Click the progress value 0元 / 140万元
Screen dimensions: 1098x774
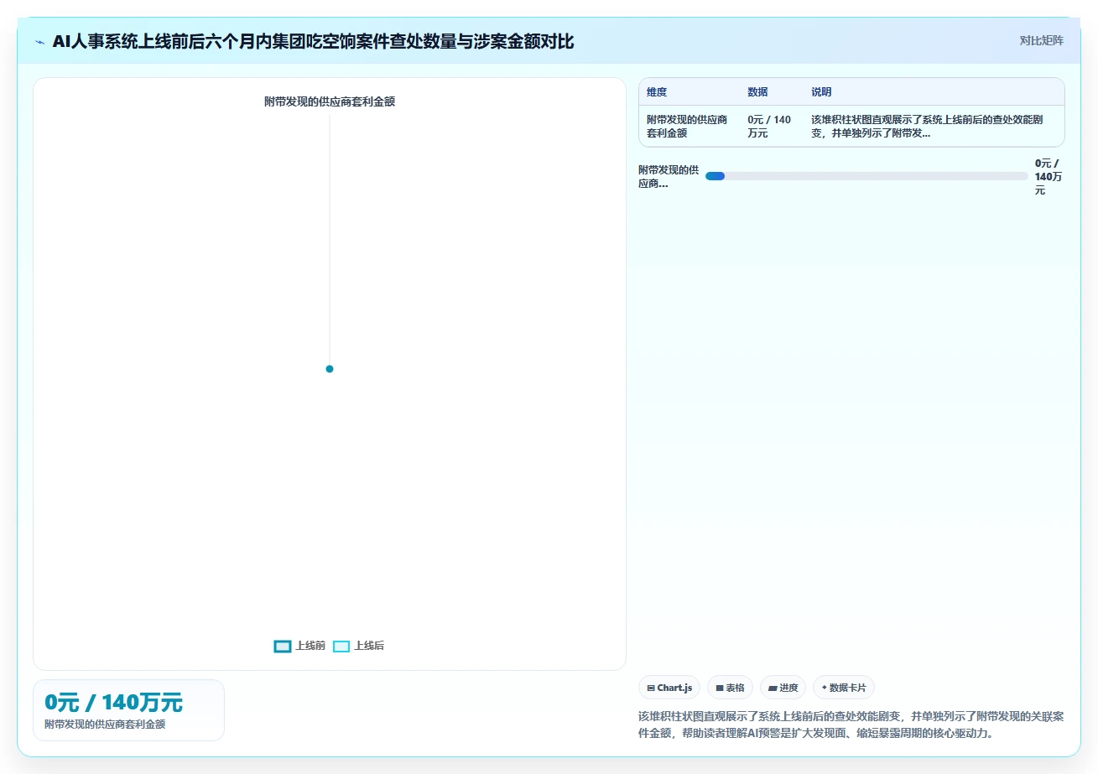pos(1049,176)
